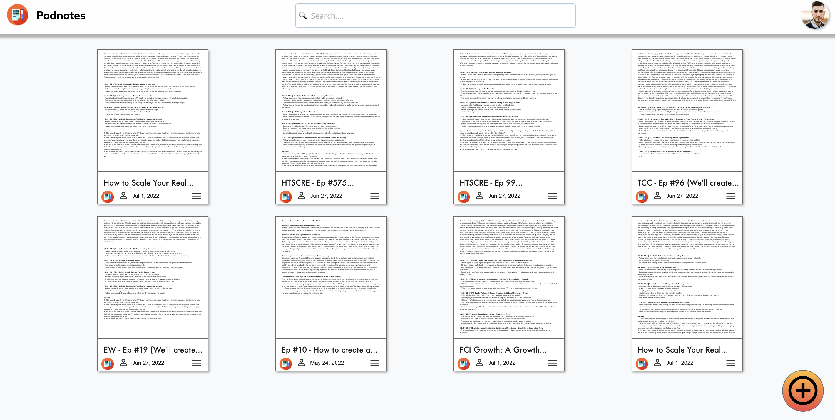Viewport: 835px width, 420px height.
Task: Click Jun 27, 2022 date on TCC - Ep #96
Action: click(x=682, y=196)
